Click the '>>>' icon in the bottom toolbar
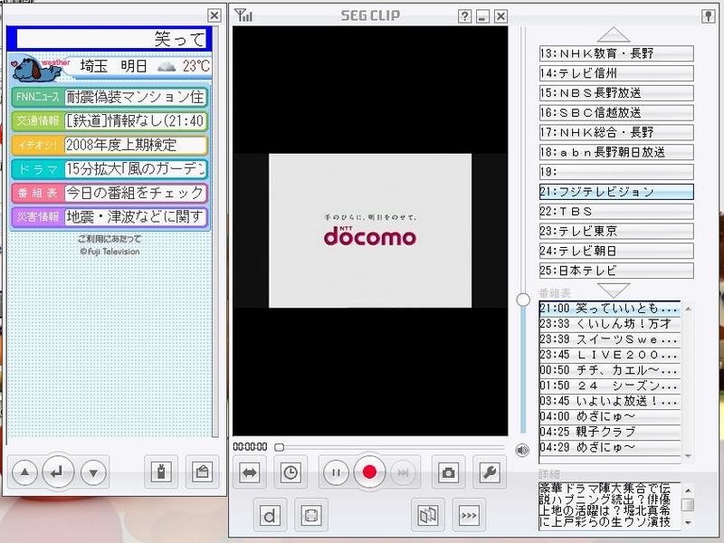This screenshot has height=543, width=724. 469,513
